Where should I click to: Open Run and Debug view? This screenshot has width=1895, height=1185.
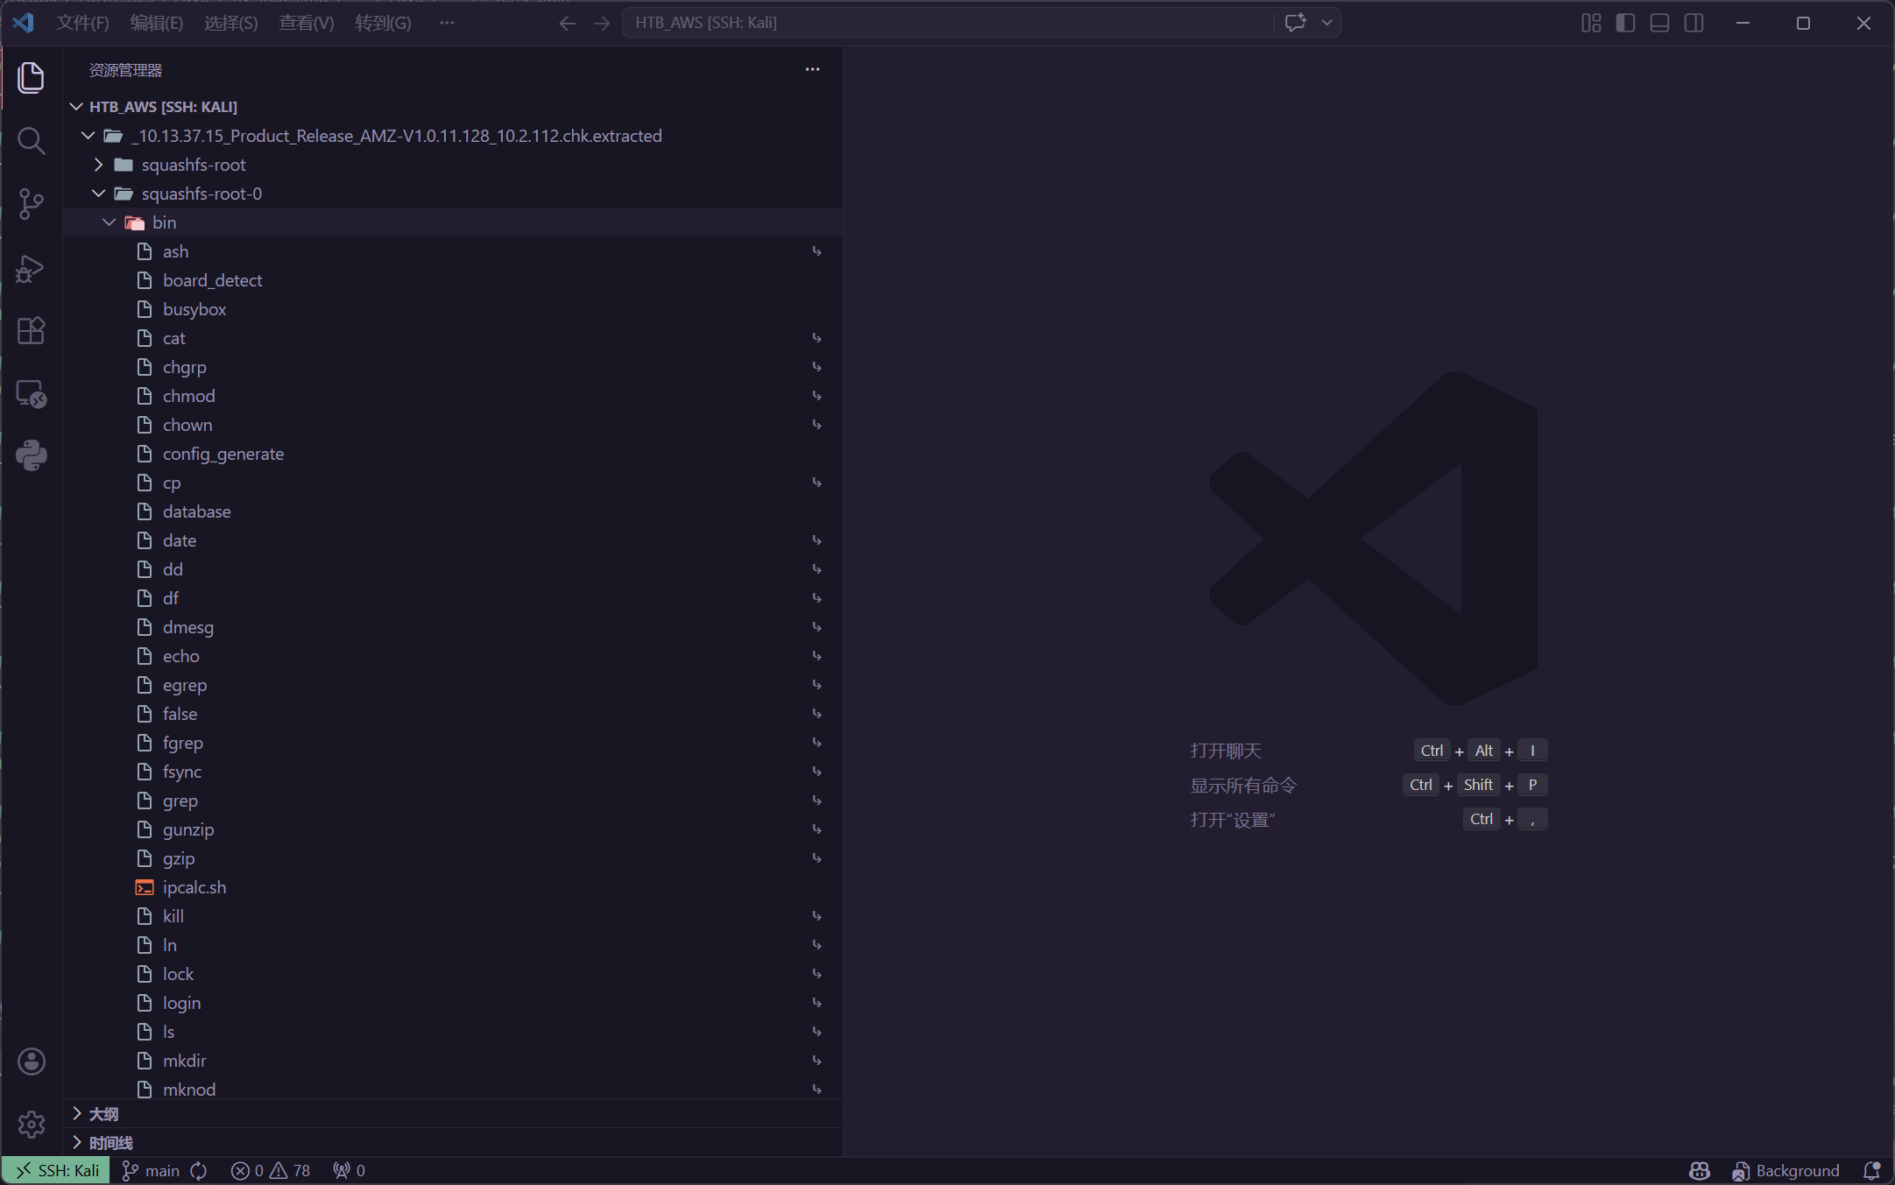point(32,268)
